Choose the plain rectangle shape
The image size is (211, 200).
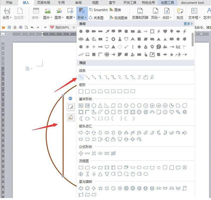click(x=81, y=91)
